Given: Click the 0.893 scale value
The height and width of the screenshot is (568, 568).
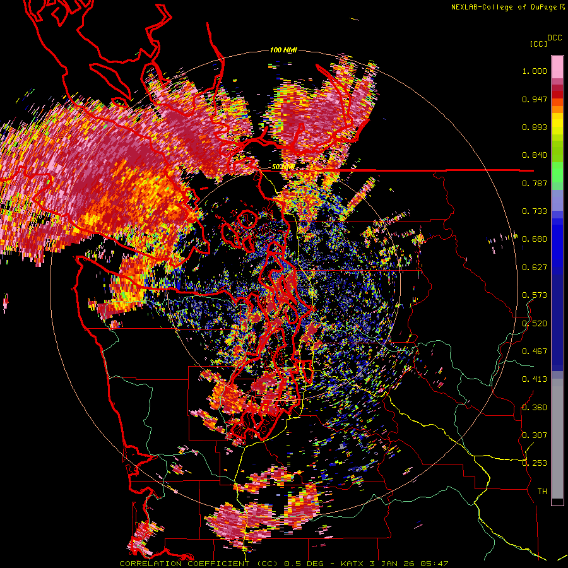Looking at the screenshot, I should [x=535, y=127].
